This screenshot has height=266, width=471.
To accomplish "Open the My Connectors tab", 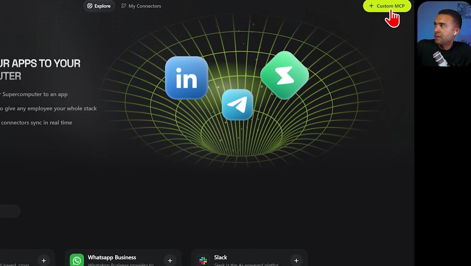I will [141, 6].
